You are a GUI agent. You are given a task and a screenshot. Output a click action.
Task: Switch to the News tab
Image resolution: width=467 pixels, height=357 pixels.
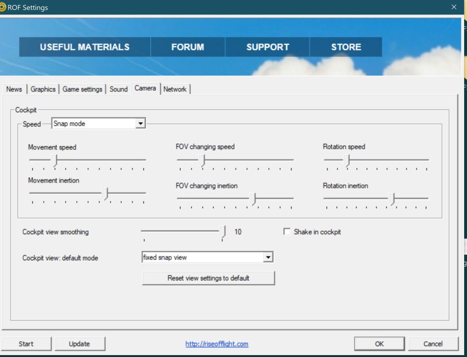(x=14, y=89)
